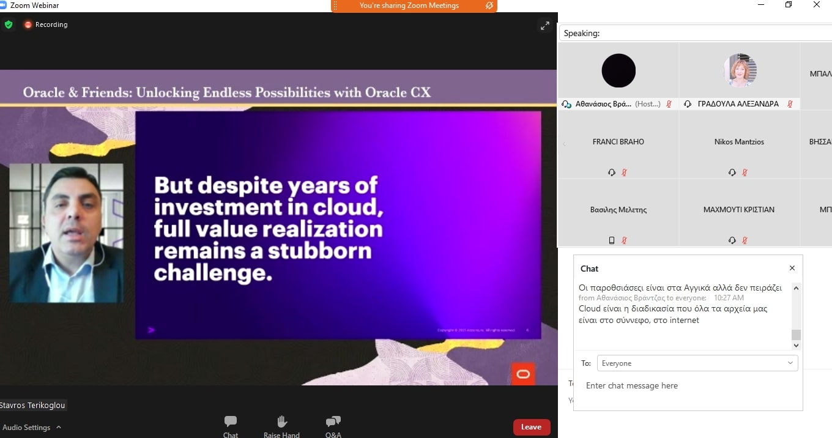Toggle the crossed-out icon on the sharing banner
Screen dimensions: 832x438
(489, 6)
